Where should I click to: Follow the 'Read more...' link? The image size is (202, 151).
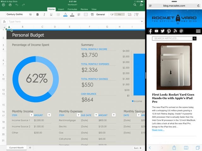click(x=158, y=130)
